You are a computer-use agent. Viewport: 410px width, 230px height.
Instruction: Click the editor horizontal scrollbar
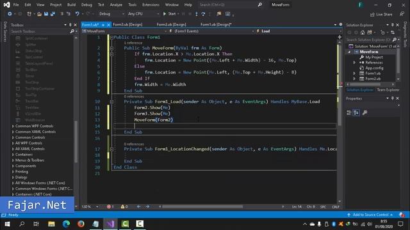tap(202, 206)
